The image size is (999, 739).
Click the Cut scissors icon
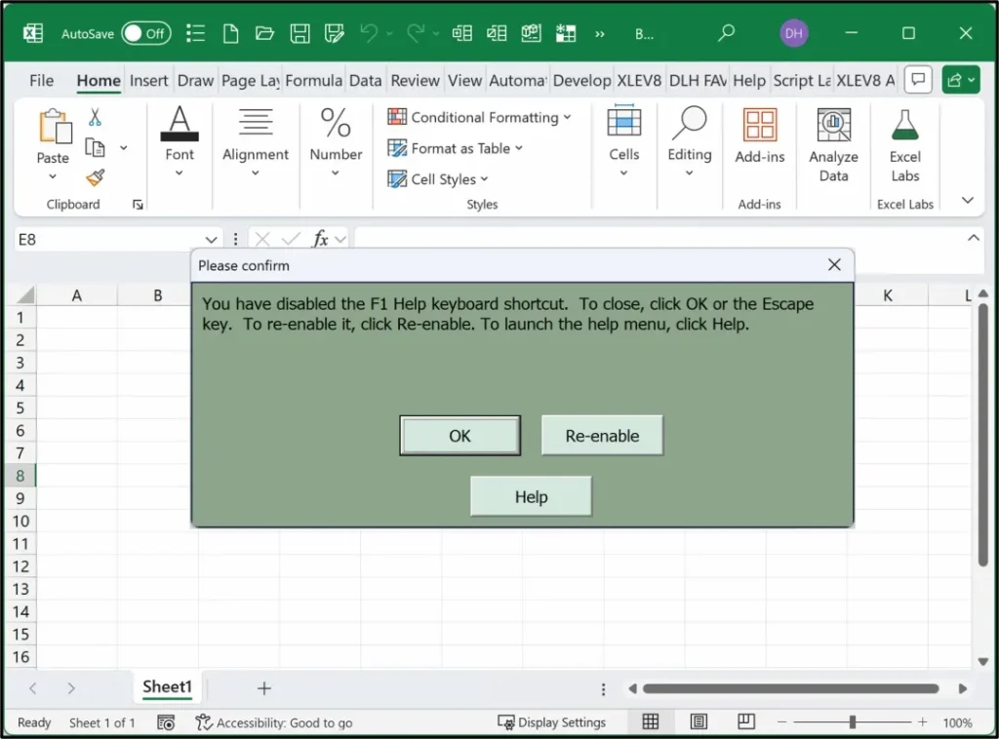95,117
